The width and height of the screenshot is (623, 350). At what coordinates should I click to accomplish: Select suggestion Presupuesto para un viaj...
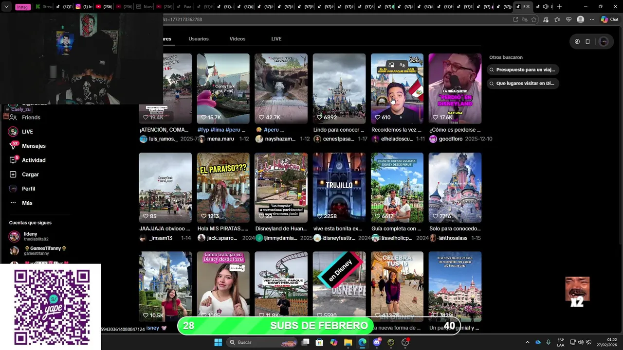[523, 70]
